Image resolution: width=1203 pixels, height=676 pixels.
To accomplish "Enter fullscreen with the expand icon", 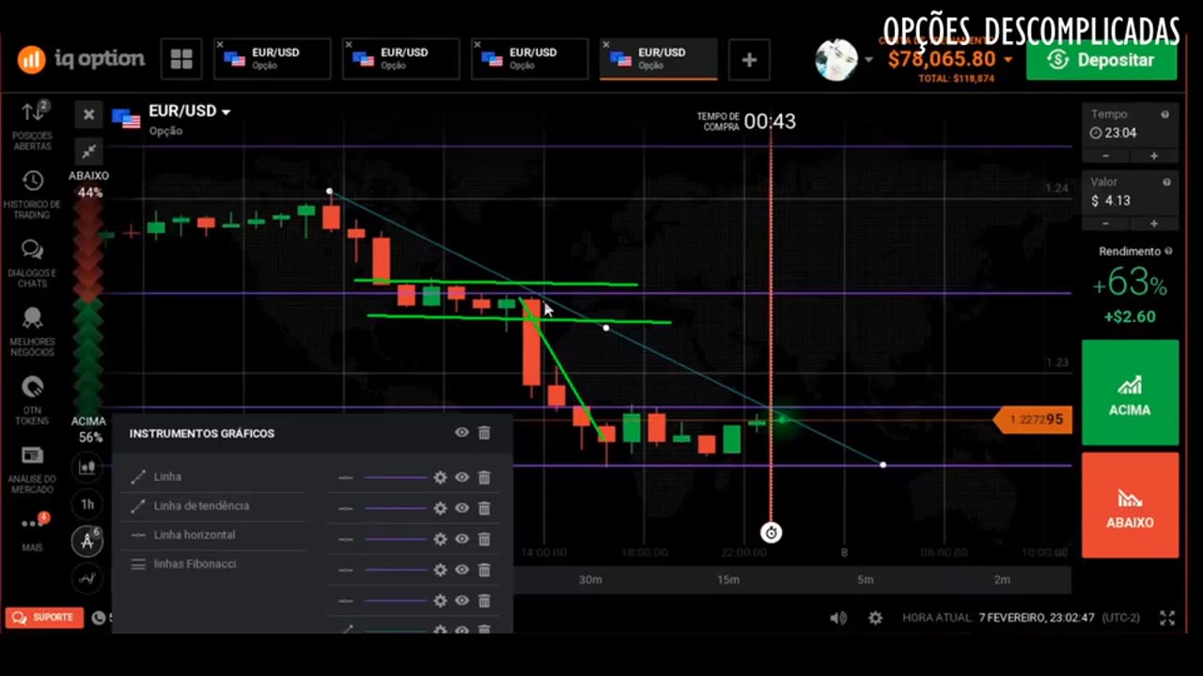I will (1167, 618).
